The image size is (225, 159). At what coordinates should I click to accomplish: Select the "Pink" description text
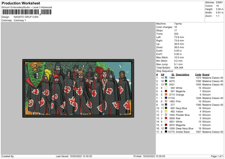click(x=178, y=102)
